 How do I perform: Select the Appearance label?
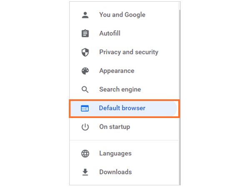(117, 71)
